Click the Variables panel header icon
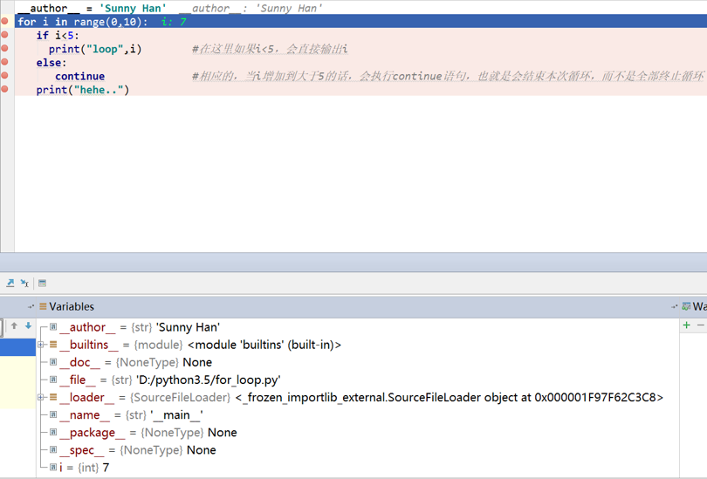707x479 pixels. click(x=44, y=306)
